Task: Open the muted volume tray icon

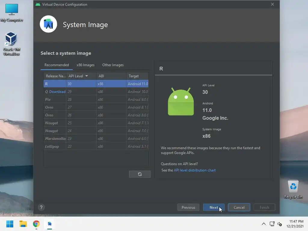Action: (280, 224)
